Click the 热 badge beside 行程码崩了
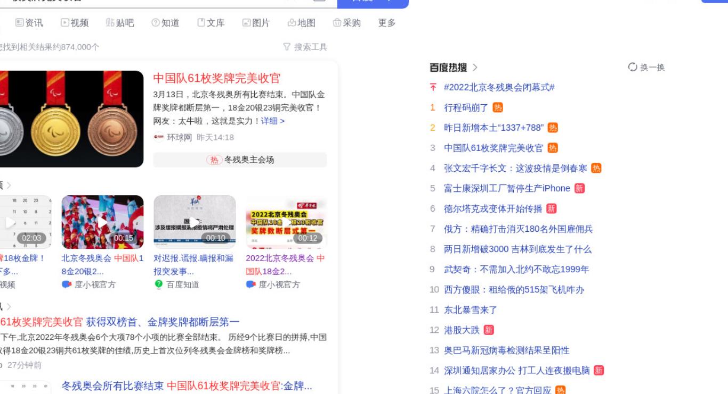This screenshot has height=394, width=728. click(497, 108)
